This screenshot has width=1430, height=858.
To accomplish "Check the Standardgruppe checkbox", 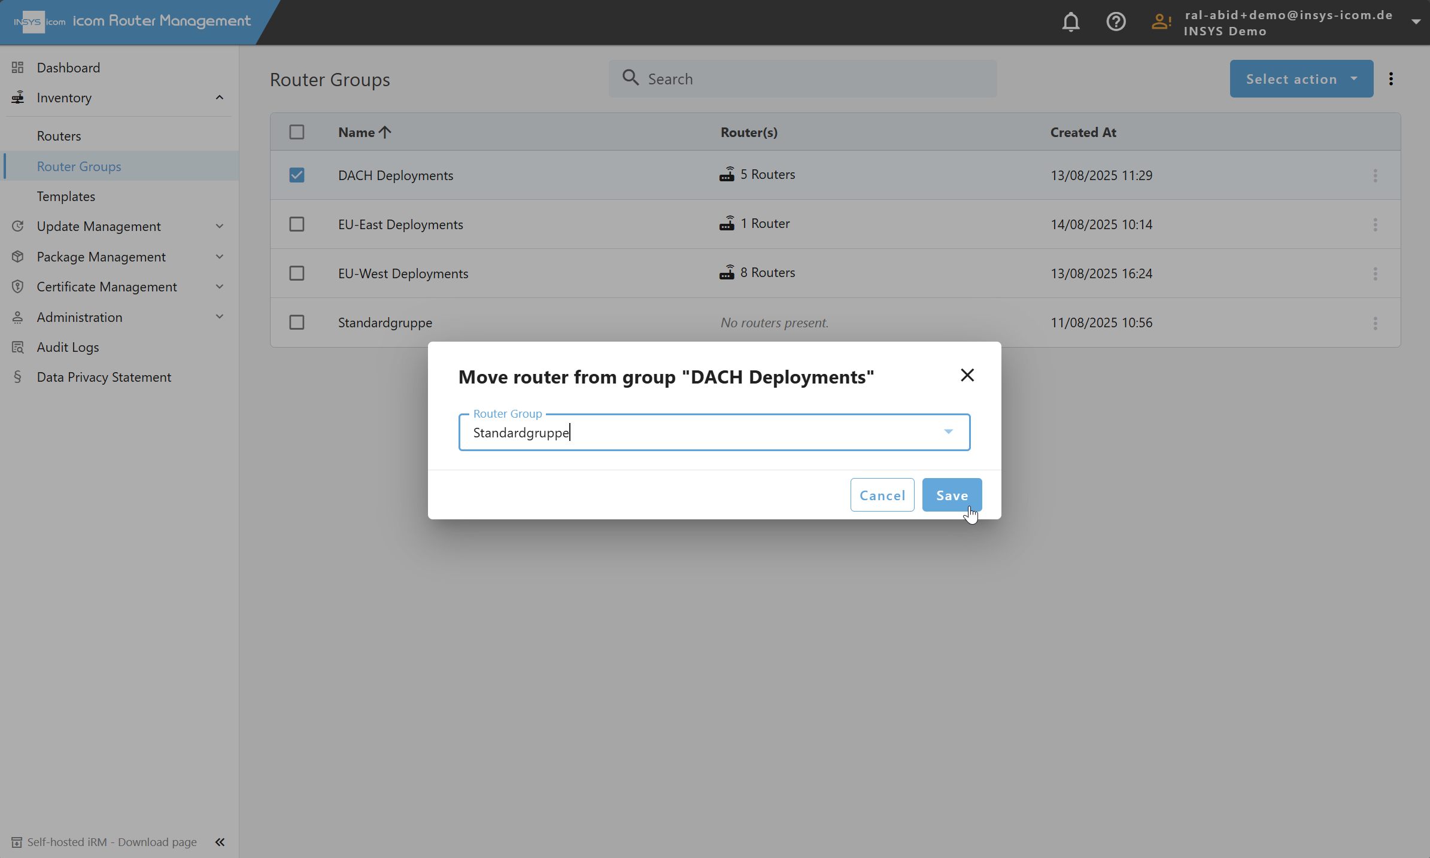I will pyautogui.click(x=297, y=322).
